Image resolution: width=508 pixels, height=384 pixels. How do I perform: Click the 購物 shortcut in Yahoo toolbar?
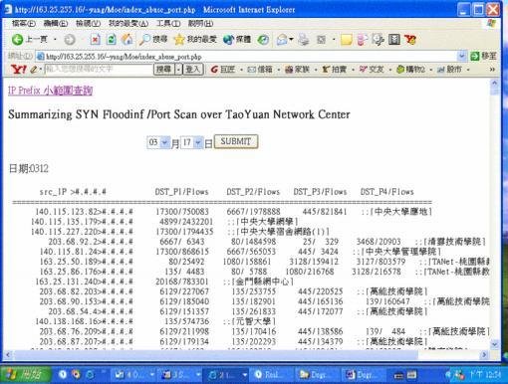410,70
